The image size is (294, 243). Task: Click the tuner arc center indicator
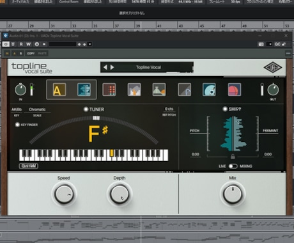[96, 118]
